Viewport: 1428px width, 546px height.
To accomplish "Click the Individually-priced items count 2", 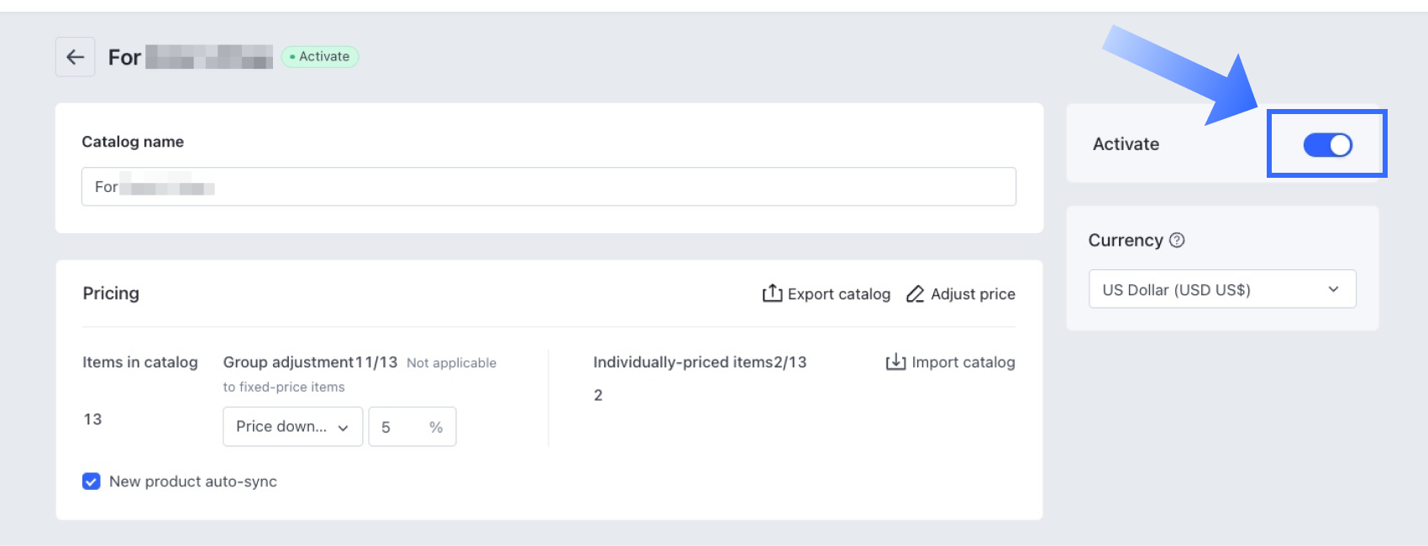I will (598, 395).
